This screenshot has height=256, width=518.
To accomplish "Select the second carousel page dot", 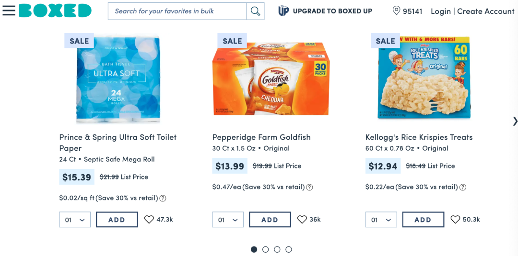I will click(x=265, y=249).
